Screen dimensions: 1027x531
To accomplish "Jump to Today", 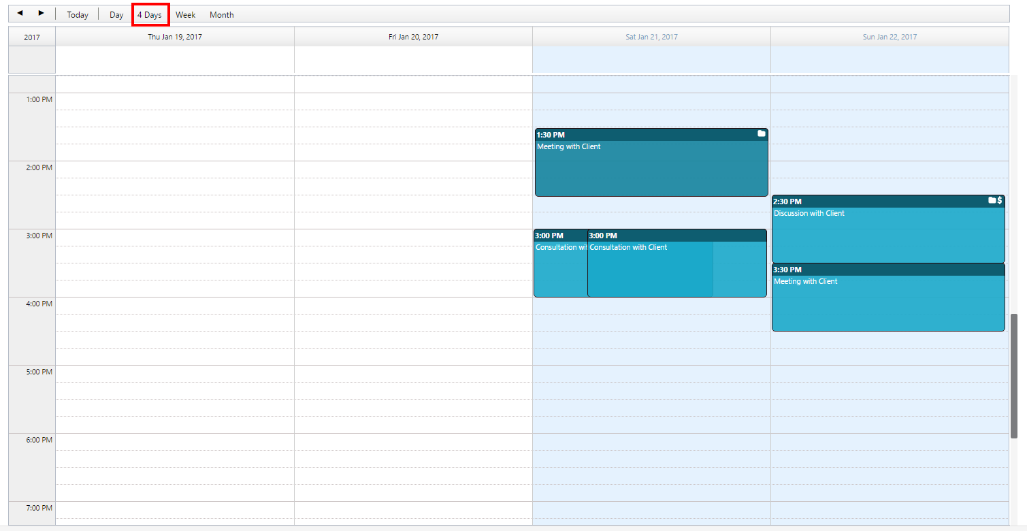I will point(78,14).
